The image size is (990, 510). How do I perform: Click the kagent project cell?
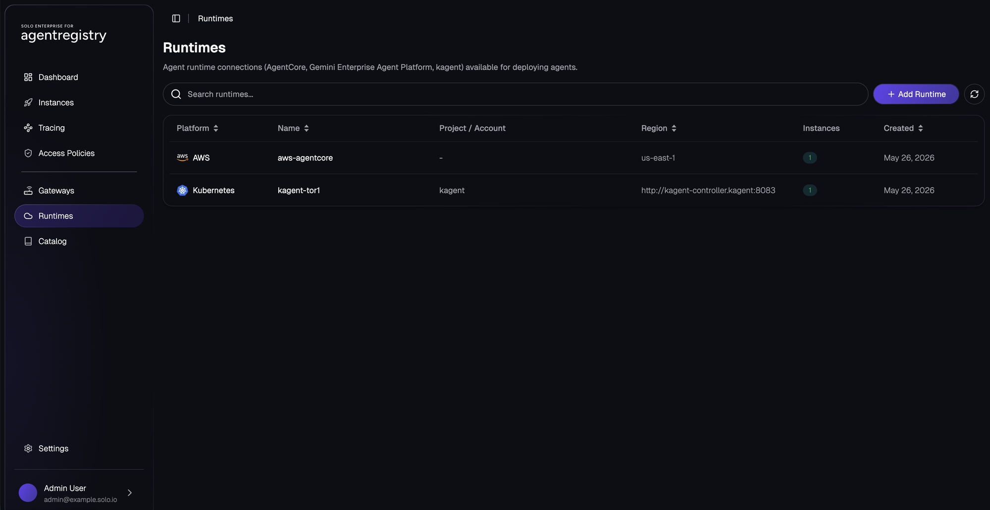(x=452, y=191)
